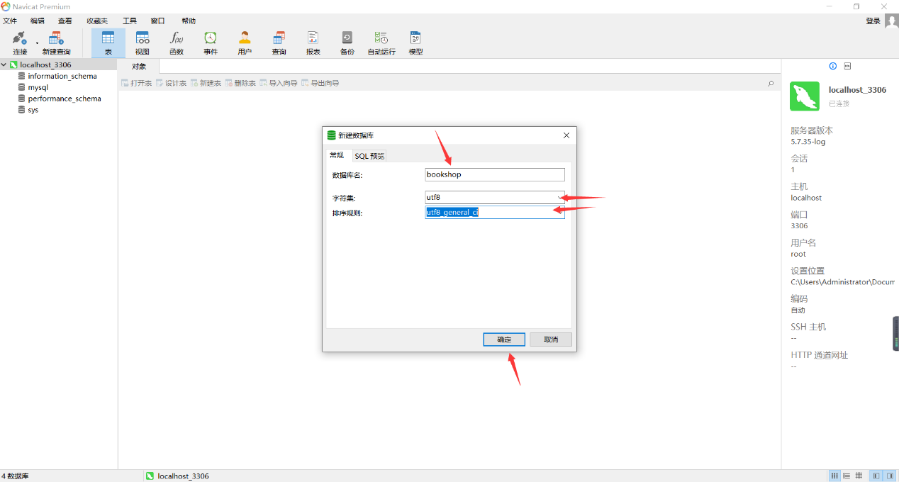Open the 报表 (Reports) tool

pyautogui.click(x=313, y=41)
